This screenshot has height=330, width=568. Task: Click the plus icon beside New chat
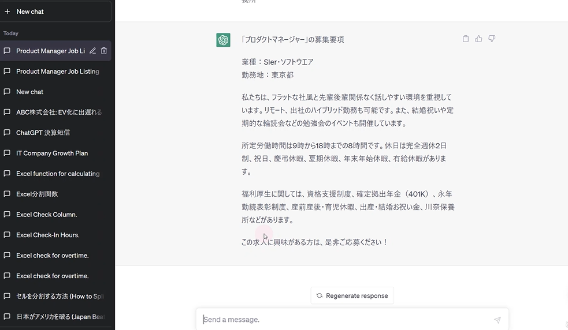(8, 12)
